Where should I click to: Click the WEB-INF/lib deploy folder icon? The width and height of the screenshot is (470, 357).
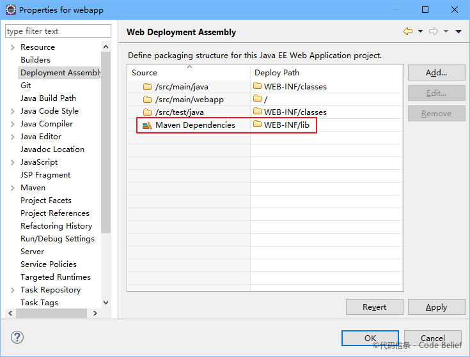[x=257, y=124]
